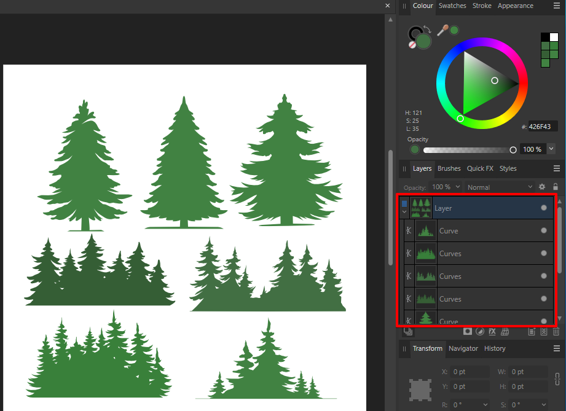Open the Brushes panel tab
Image resolution: width=566 pixels, height=411 pixels.
click(449, 168)
